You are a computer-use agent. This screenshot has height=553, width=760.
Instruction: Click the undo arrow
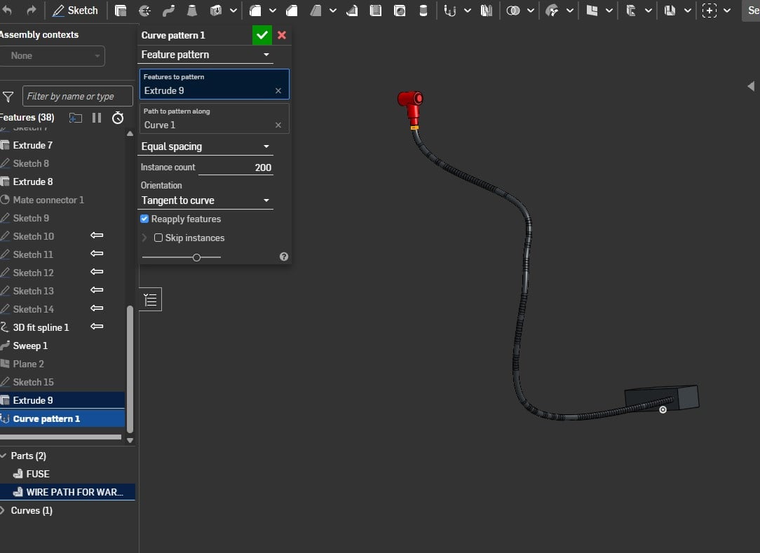pyautogui.click(x=8, y=11)
